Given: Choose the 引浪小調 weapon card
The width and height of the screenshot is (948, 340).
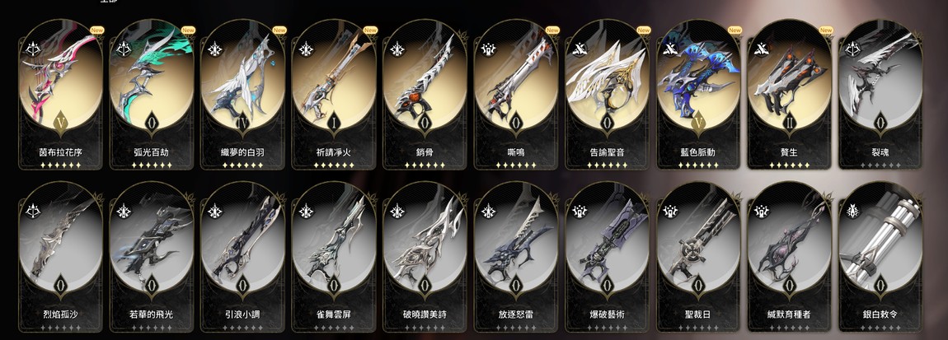Looking at the screenshot, I should click(x=242, y=257).
